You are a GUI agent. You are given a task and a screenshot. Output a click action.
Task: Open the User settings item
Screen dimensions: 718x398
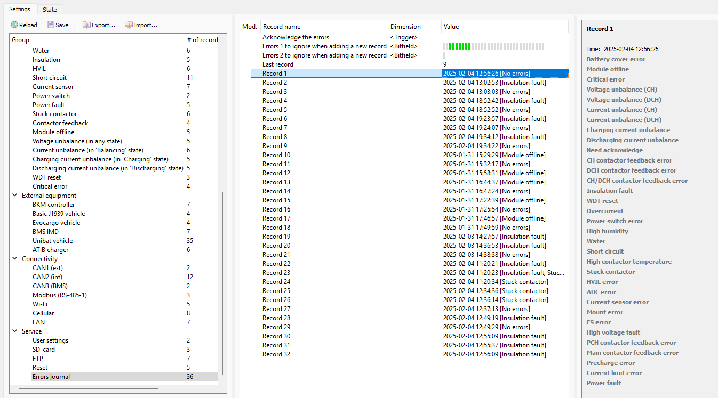[50, 340]
